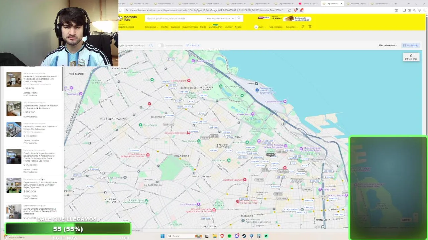The height and width of the screenshot is (240, 428).
Task: Open the 'en todo Mercado Libre' search scope dropdown
Action: tap(220, 18)
